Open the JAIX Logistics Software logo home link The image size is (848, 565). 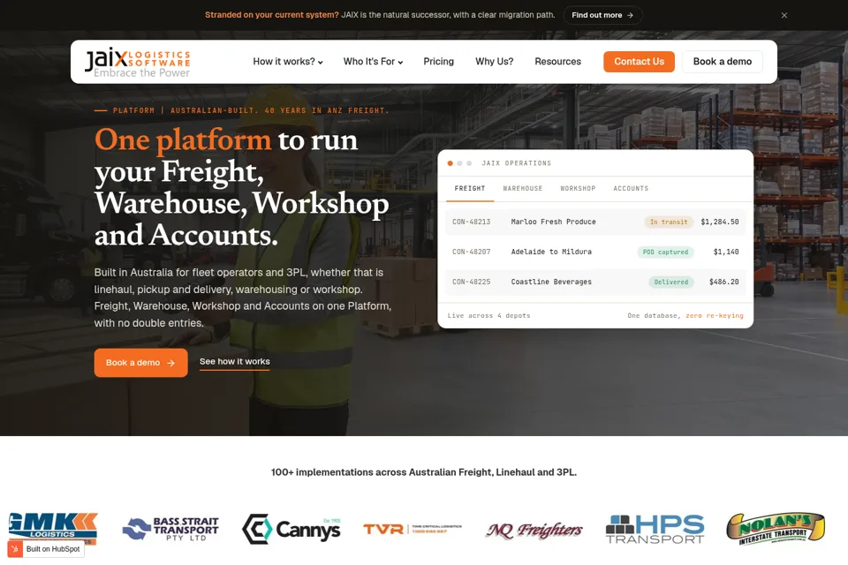pos(138,62)
